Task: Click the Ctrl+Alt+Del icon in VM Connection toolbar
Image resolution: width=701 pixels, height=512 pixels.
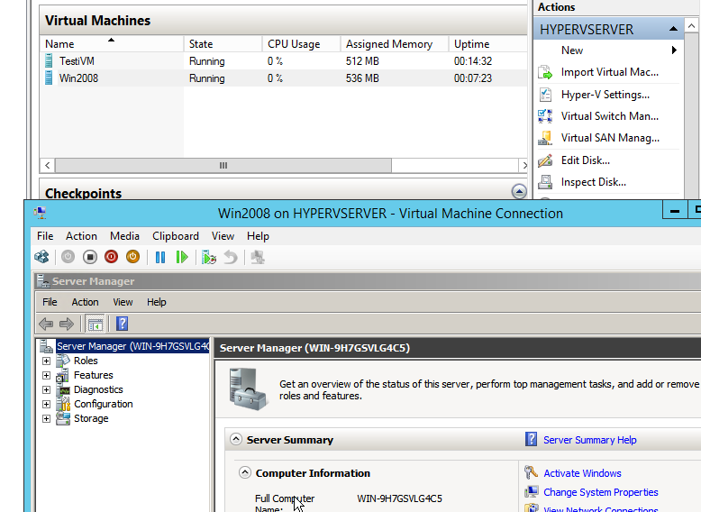Action: tap(41, 257)
